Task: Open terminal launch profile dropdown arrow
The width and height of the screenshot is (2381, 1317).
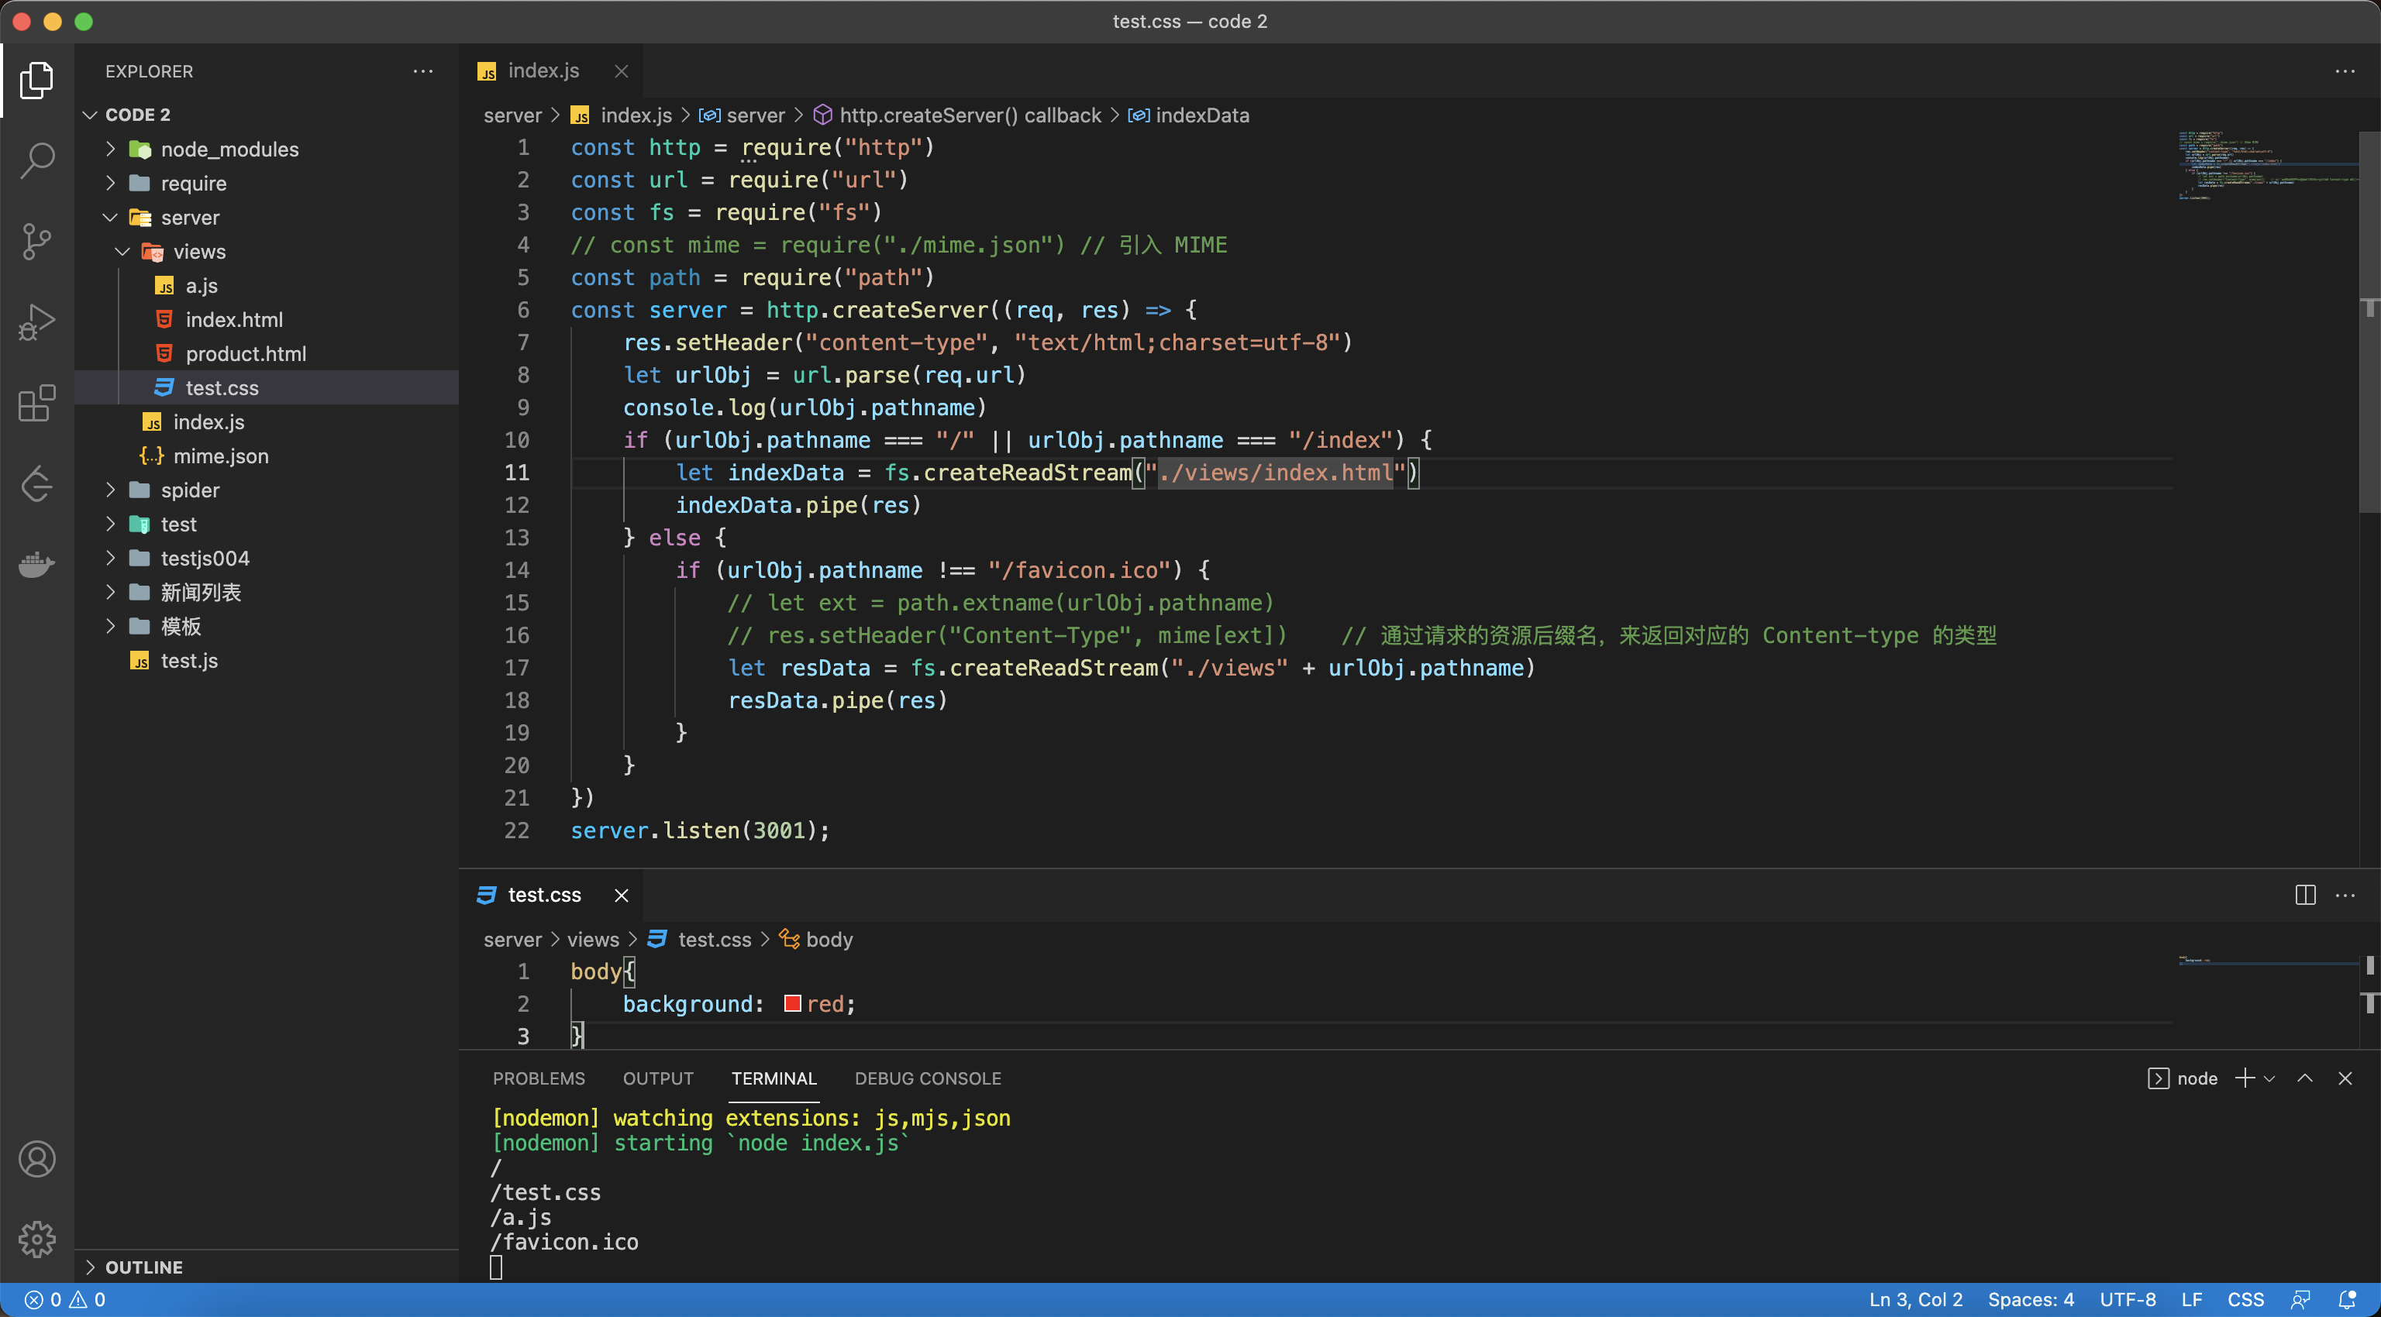Action: (2269, 1078)
